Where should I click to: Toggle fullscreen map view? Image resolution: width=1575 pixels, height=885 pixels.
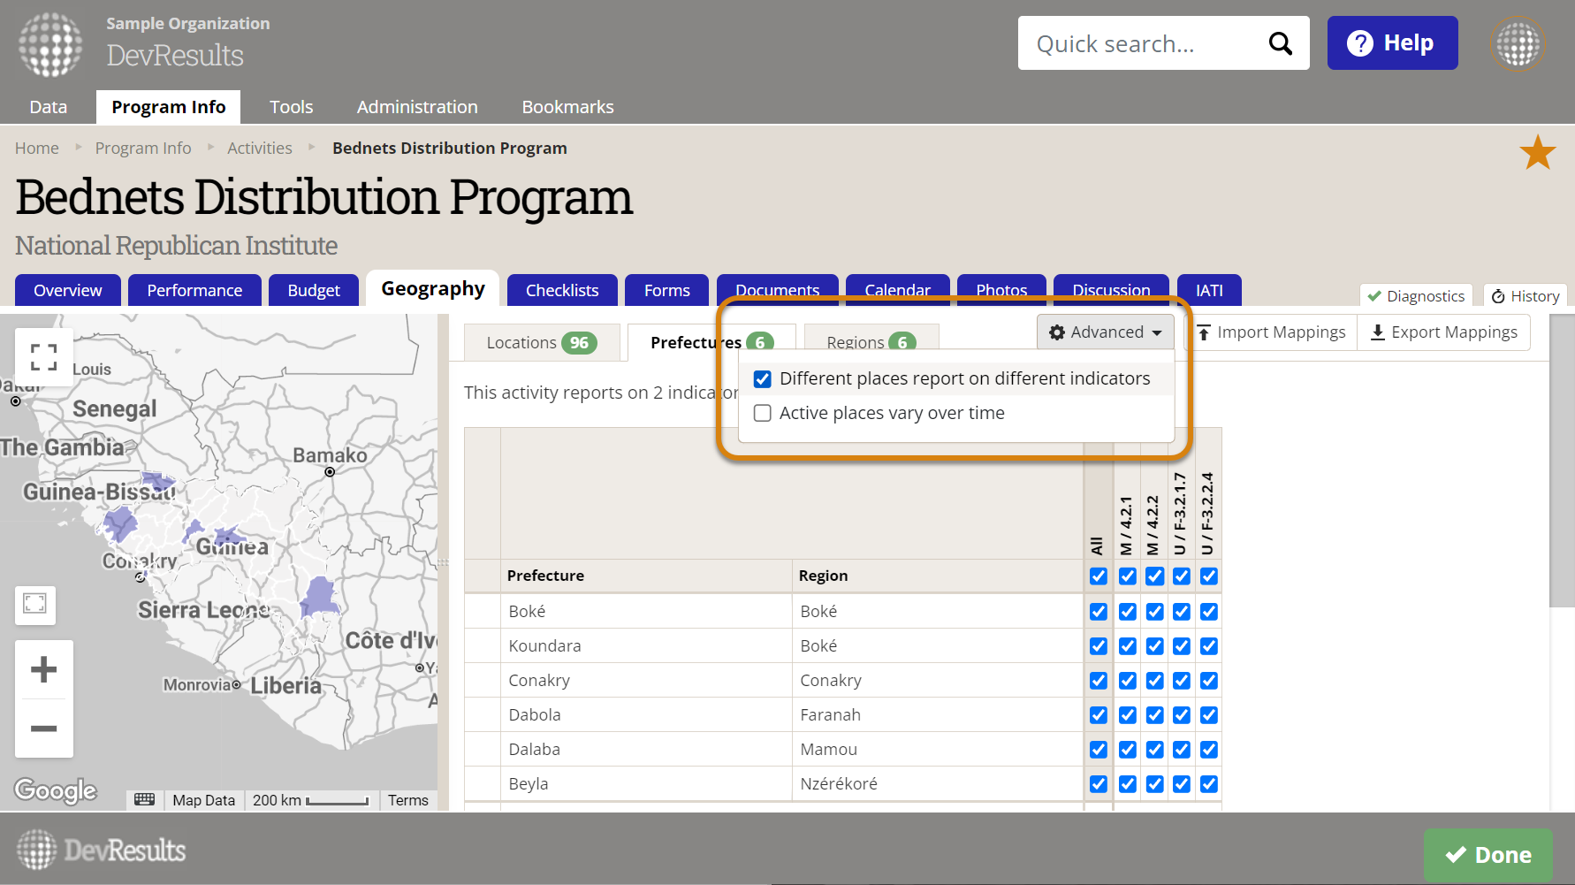(43, 357)
